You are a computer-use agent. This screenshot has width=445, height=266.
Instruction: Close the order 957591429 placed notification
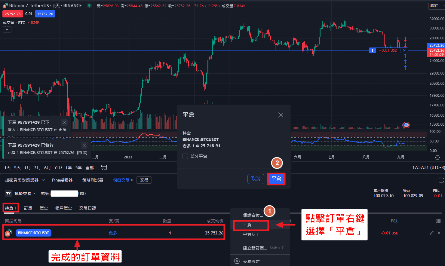(x=64, y=122)
